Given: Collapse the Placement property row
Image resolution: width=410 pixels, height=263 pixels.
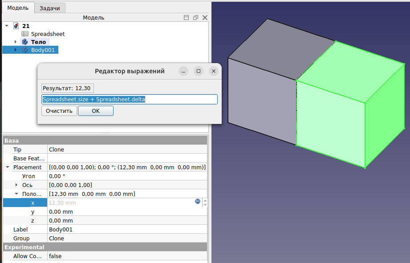Looking at the screenshot, I should [8, 167].
